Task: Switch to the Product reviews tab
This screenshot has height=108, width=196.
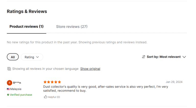Action: pos(27,26)
